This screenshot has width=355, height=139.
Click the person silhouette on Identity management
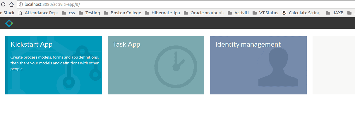278,67
